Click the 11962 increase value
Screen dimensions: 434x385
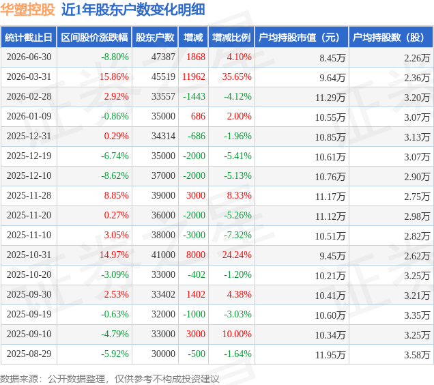click(194, 76)
